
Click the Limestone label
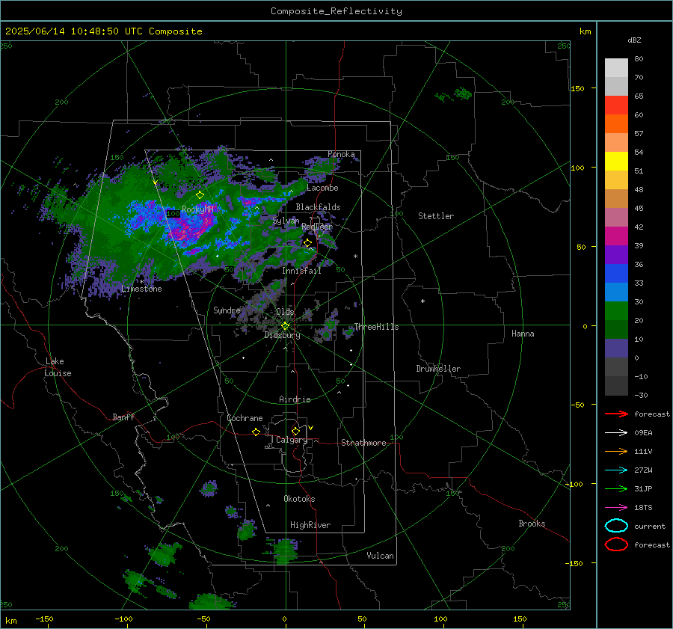click(x=141, y=289)
